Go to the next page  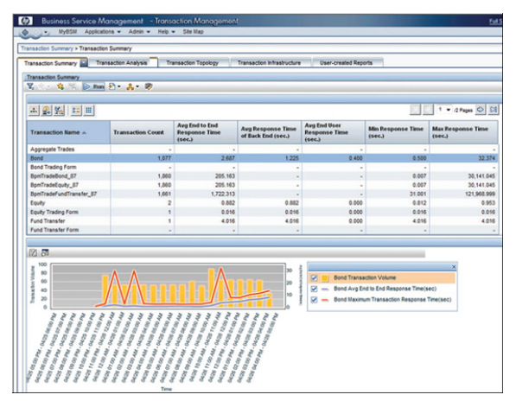pos(481,110)
